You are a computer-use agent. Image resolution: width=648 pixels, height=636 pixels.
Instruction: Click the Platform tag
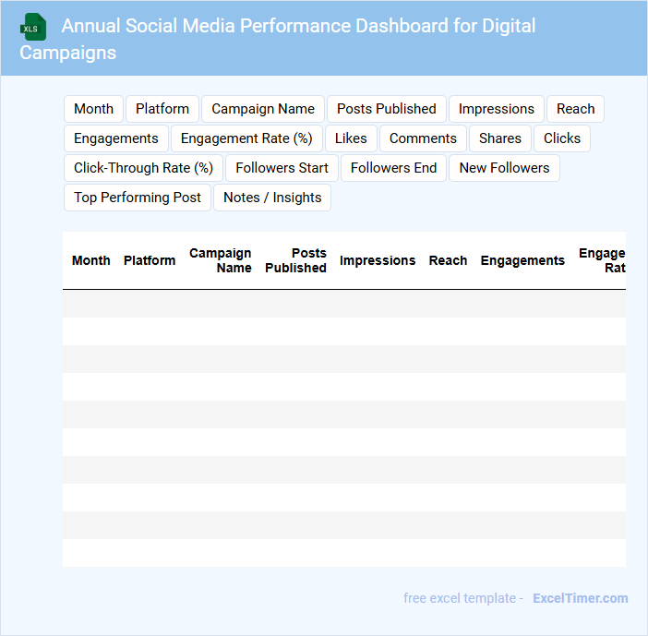click(162, 109)
